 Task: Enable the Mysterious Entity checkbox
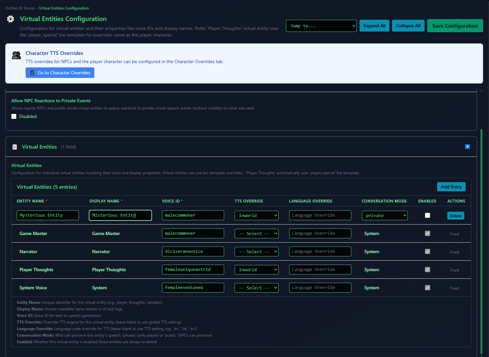tap(427, 215)
